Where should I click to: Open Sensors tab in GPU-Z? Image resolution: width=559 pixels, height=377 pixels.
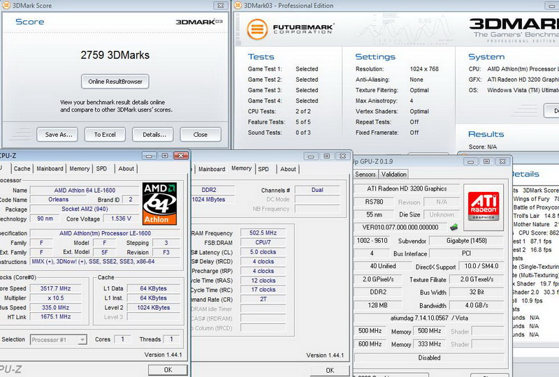[365, 175]
